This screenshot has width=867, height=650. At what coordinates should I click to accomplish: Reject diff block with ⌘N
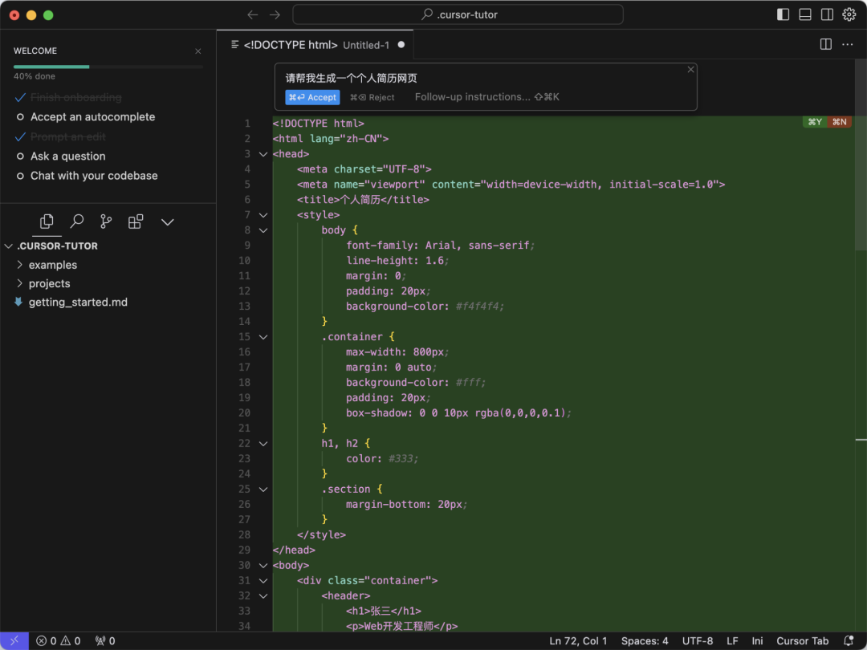(840, 122)
